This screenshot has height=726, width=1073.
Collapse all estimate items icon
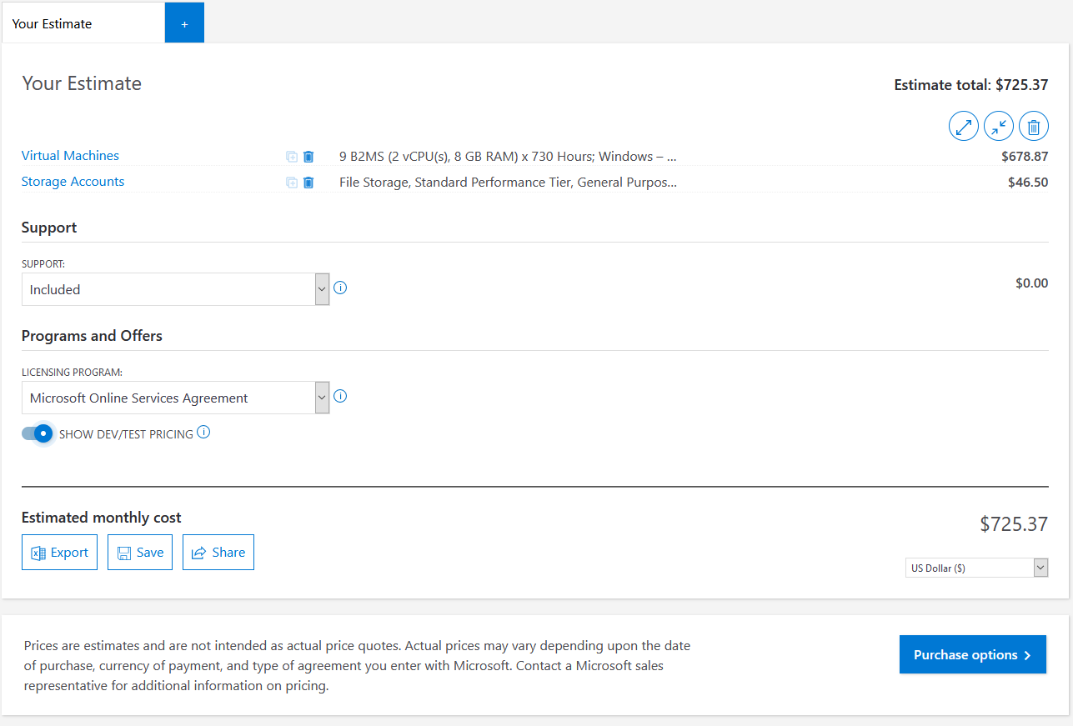999,127
